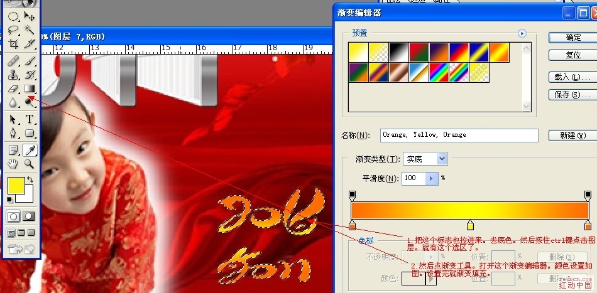This screenshot has height=293, width=597.
Task: Click in the gradient name field
Action: [x=459, y=136]
